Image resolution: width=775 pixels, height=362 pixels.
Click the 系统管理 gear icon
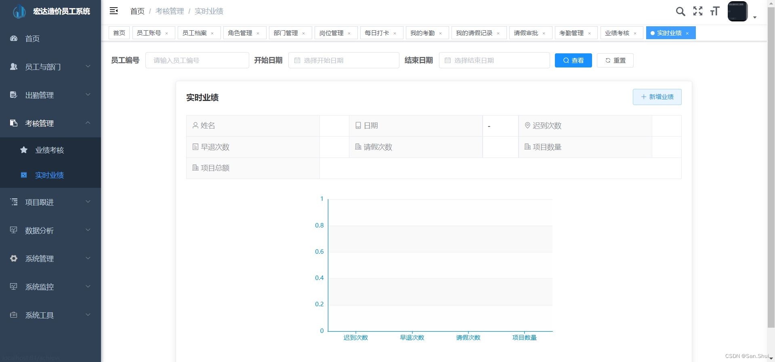14,259
